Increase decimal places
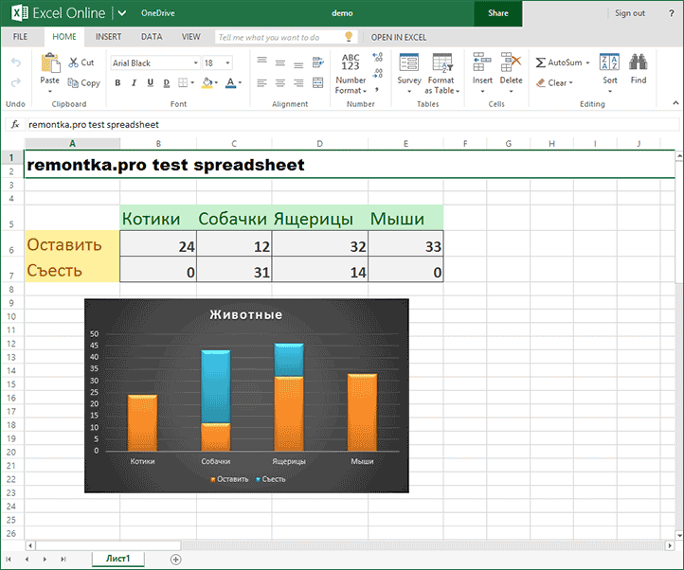 (x=377, y=57)
